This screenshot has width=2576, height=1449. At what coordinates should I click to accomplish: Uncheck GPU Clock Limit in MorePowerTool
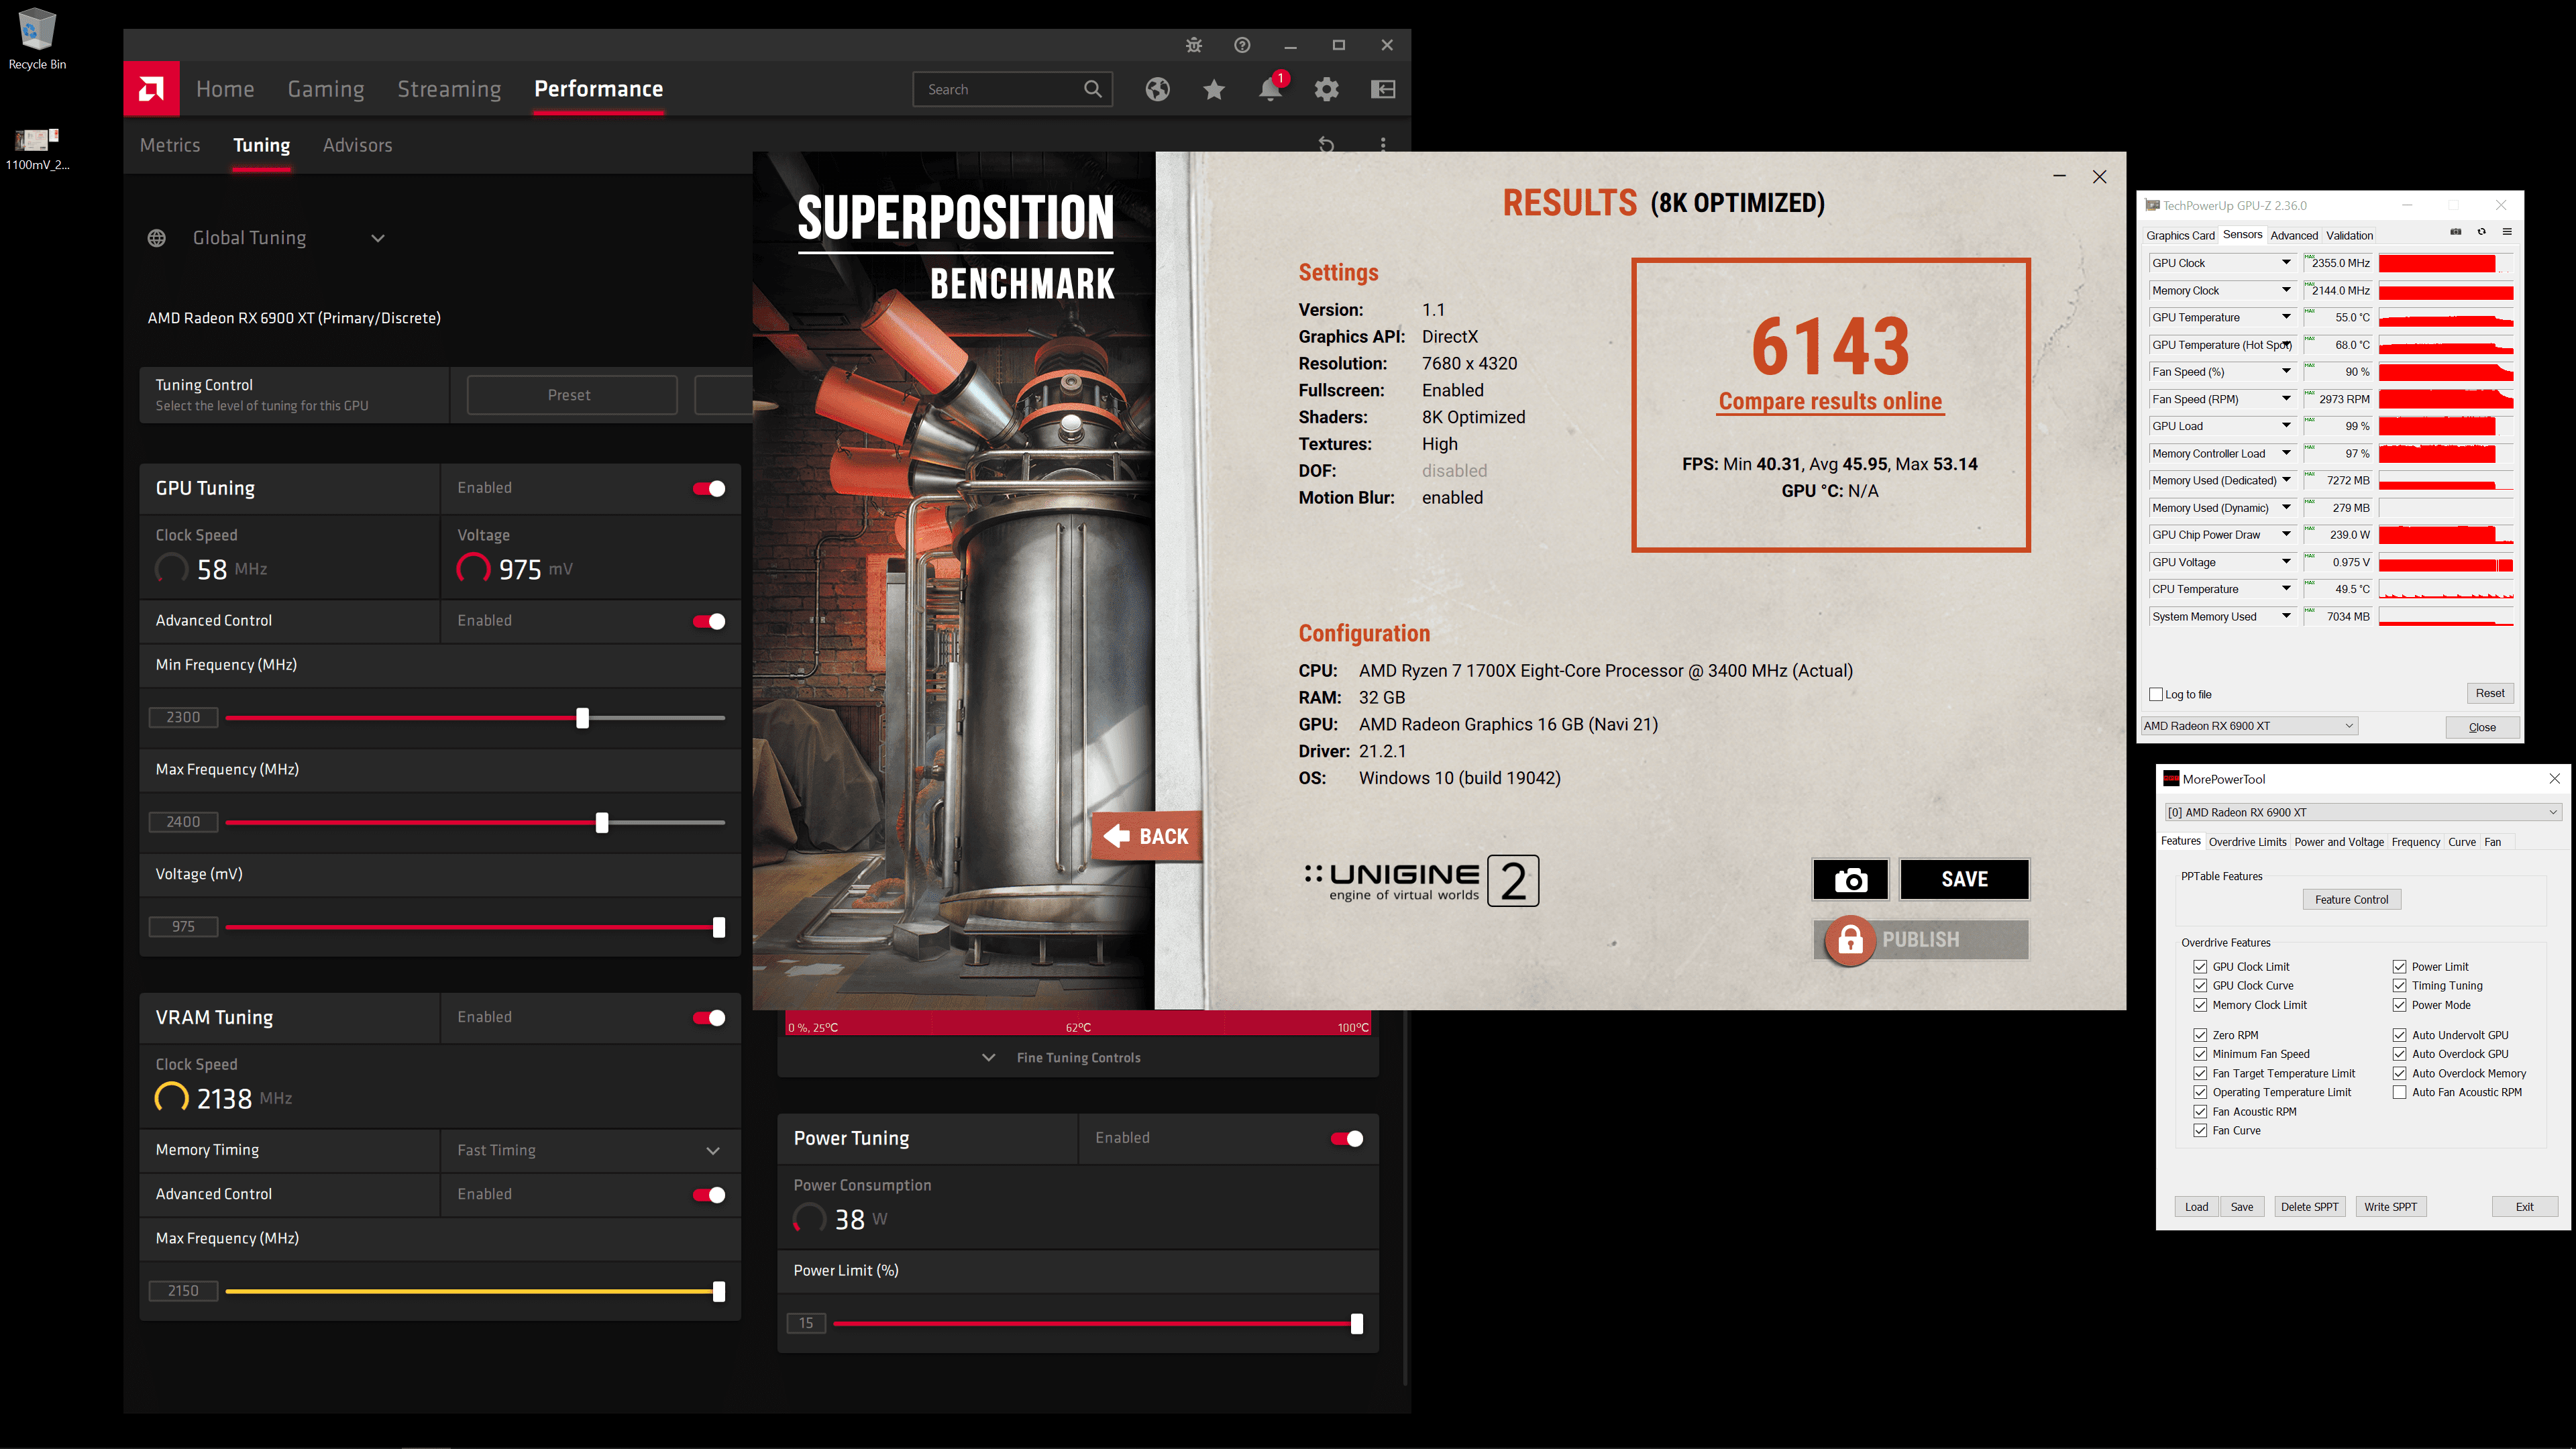[x=2200, y=967]
